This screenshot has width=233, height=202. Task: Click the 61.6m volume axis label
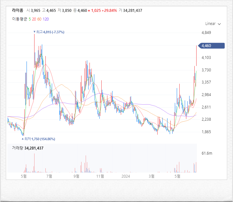pyautogui.click(x=207, y=153)
